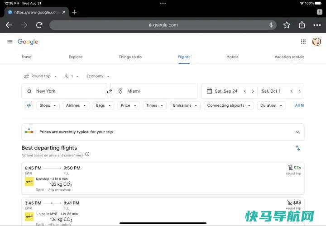The width and height of the screenshot is (326, 226).
Task: Click no-carry-on bag icon by $76
Action: point(290,168)
